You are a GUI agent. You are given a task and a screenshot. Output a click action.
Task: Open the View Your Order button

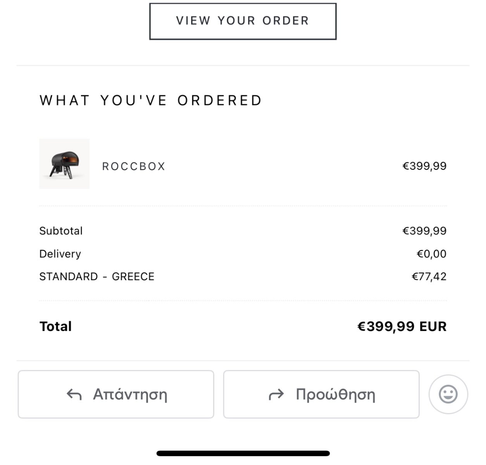243,21
